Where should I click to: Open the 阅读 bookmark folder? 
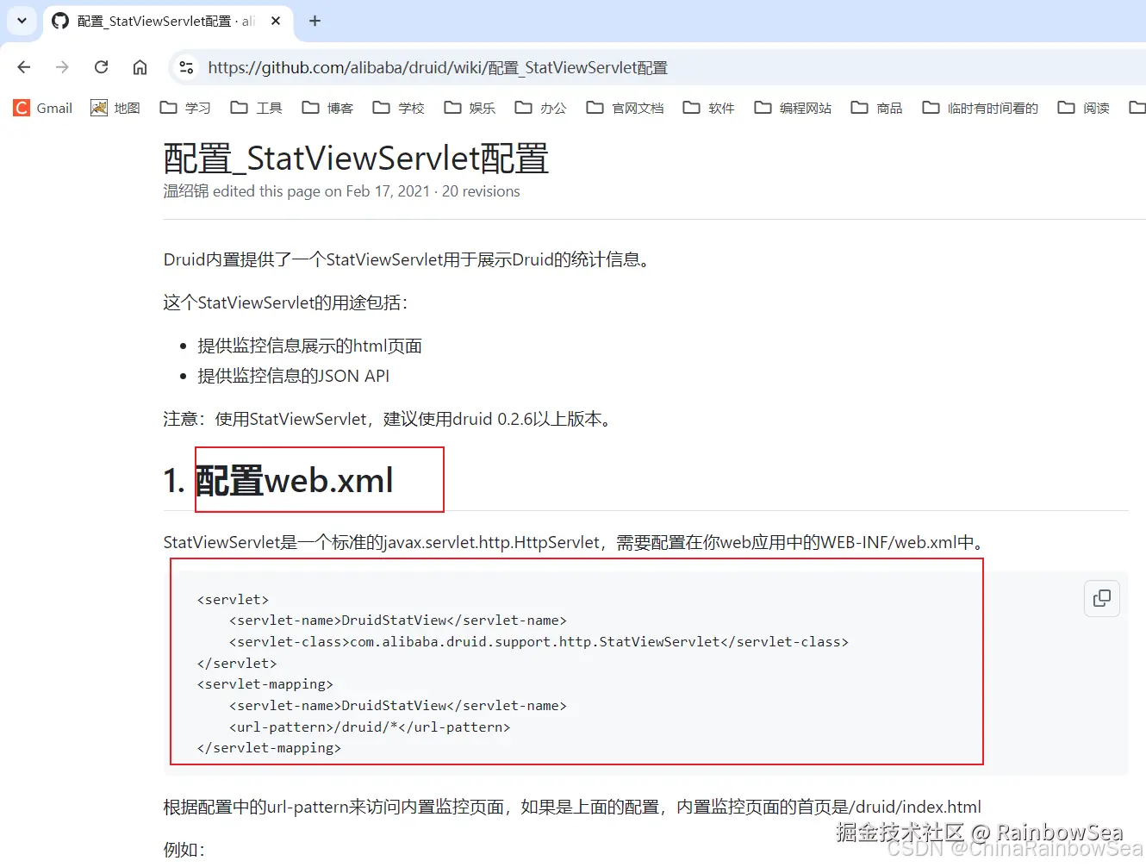tap(1084, 108)
